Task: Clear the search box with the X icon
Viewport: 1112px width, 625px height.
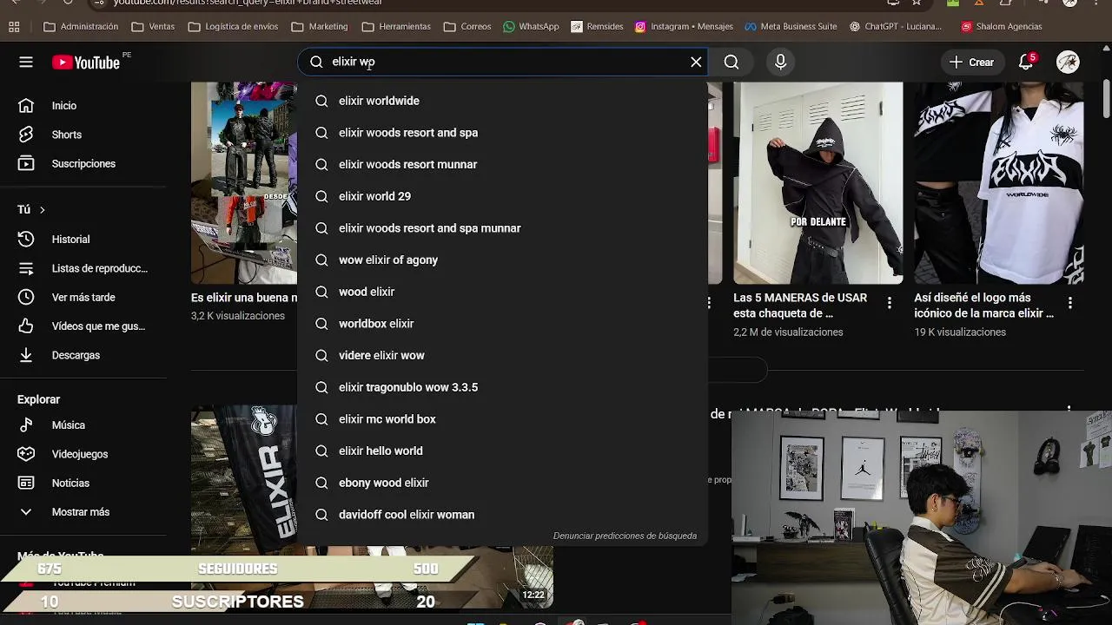Action: pyautogui.click(x=696, y=62)
